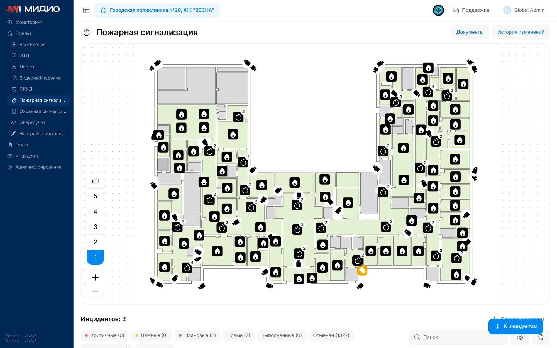Click the Поиск search field
Screen dimensions: 557x348
coord(460,337)
